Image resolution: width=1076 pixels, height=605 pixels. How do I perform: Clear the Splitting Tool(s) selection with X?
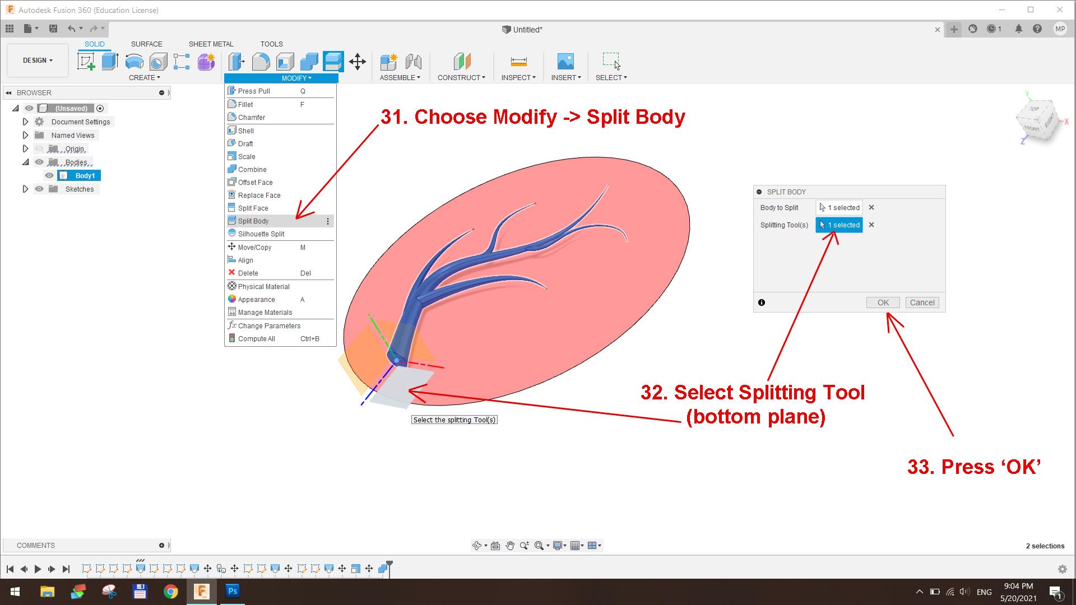coord(871,225)
